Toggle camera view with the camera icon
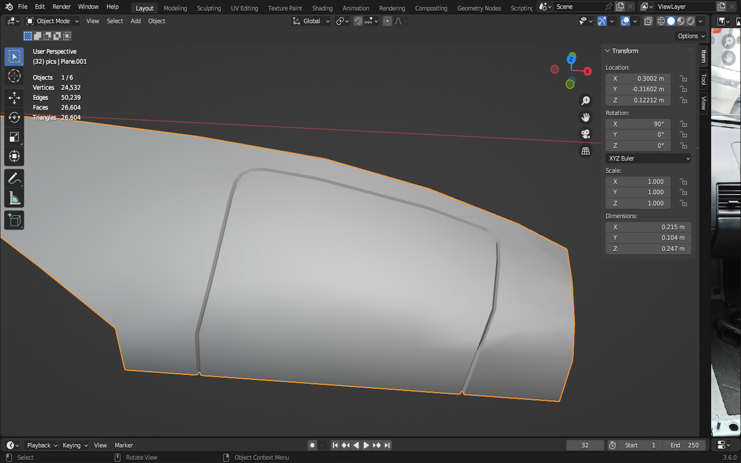The width and height of the screenshot is (741, 463). click(586, 134)
